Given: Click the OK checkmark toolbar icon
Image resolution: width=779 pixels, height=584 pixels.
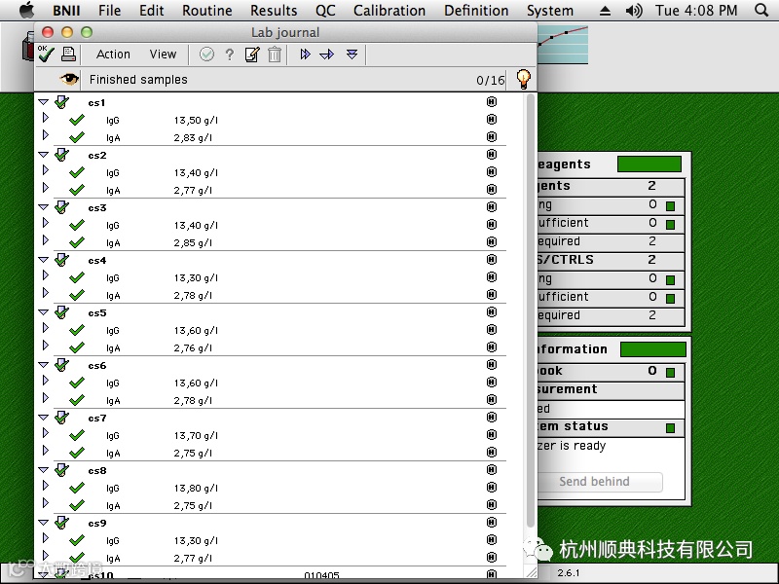Looking at the screenshot, I should (x=46, y=54).
